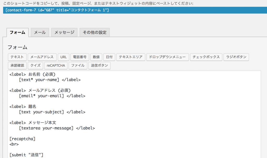This screenshot has height=158, width=267.
Task: Insert 電話番号 tag into form
Action: click(80, 57)
